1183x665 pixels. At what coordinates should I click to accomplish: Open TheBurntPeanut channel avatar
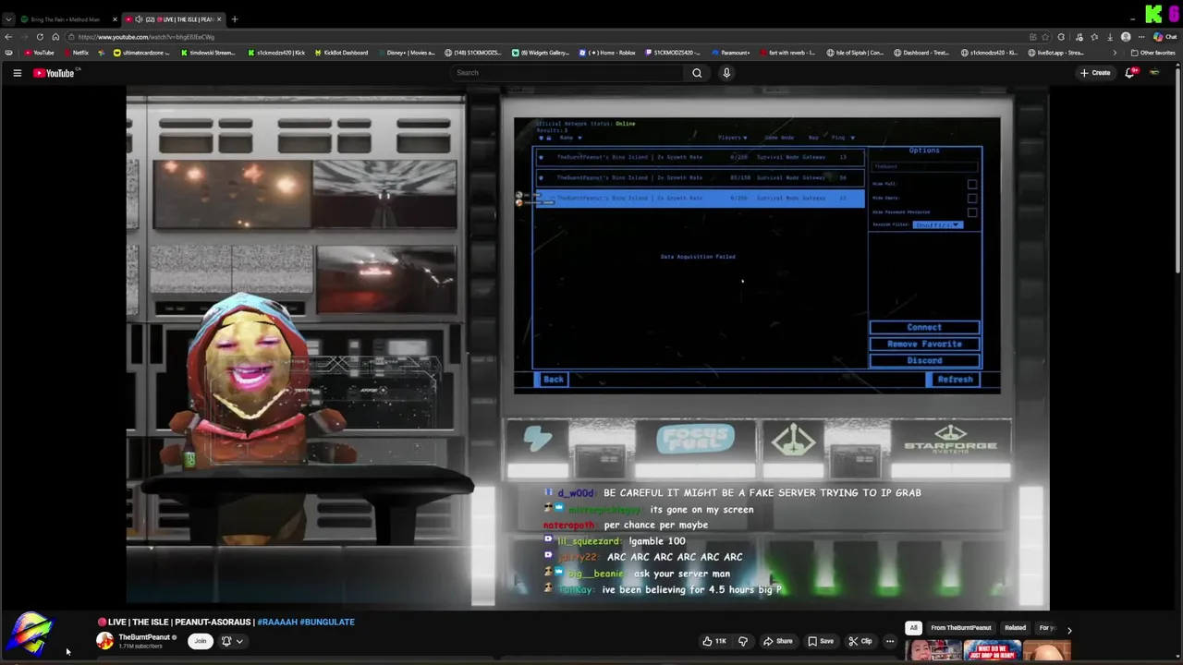(x=105, y=641)
